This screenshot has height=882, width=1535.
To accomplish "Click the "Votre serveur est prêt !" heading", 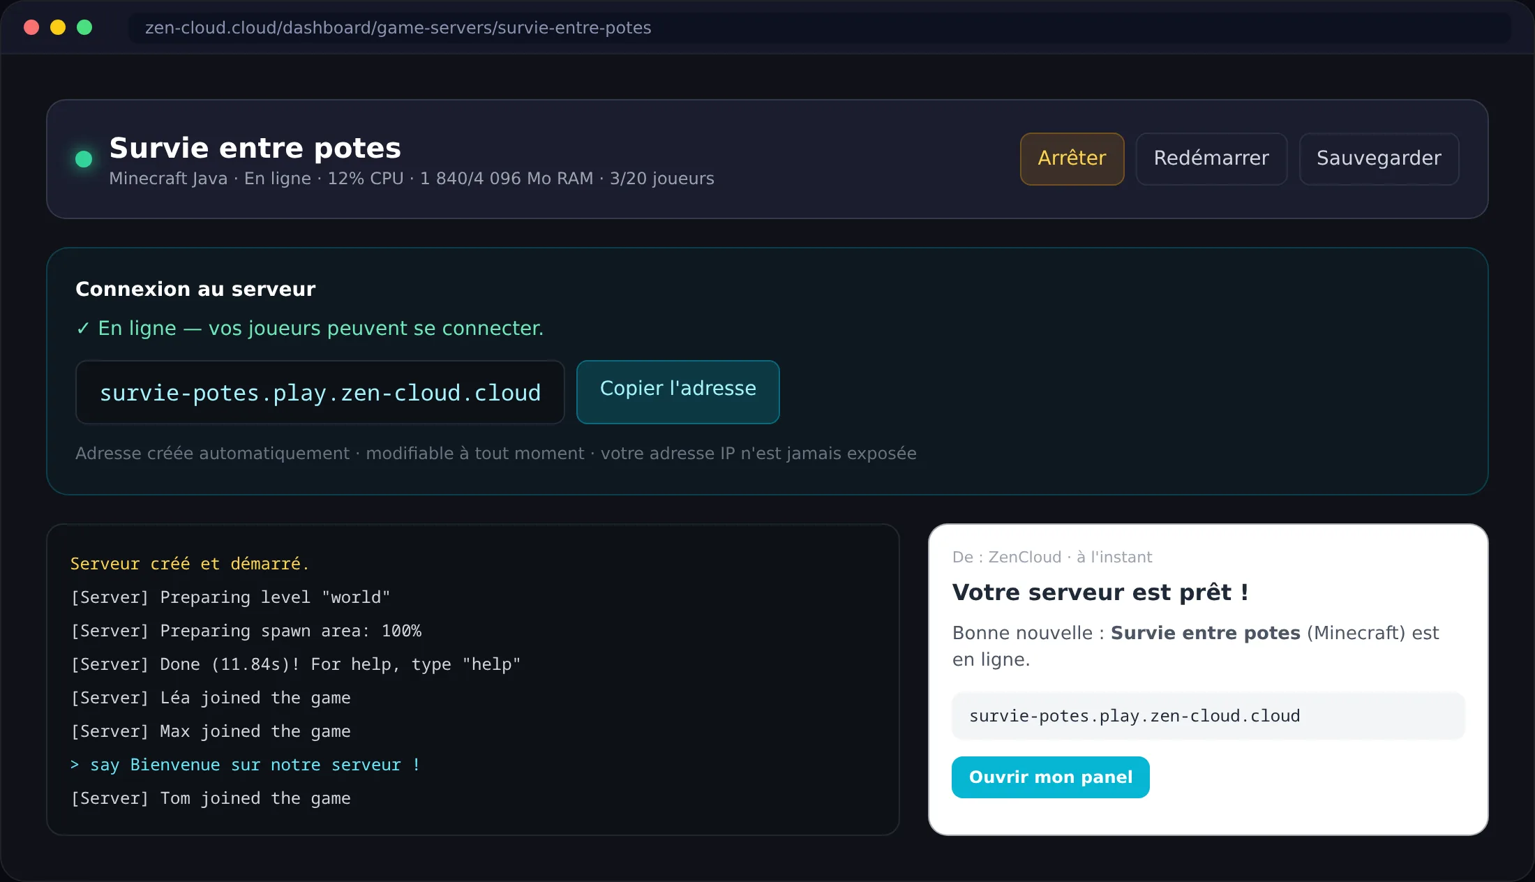I will [x=1100, y=592].
